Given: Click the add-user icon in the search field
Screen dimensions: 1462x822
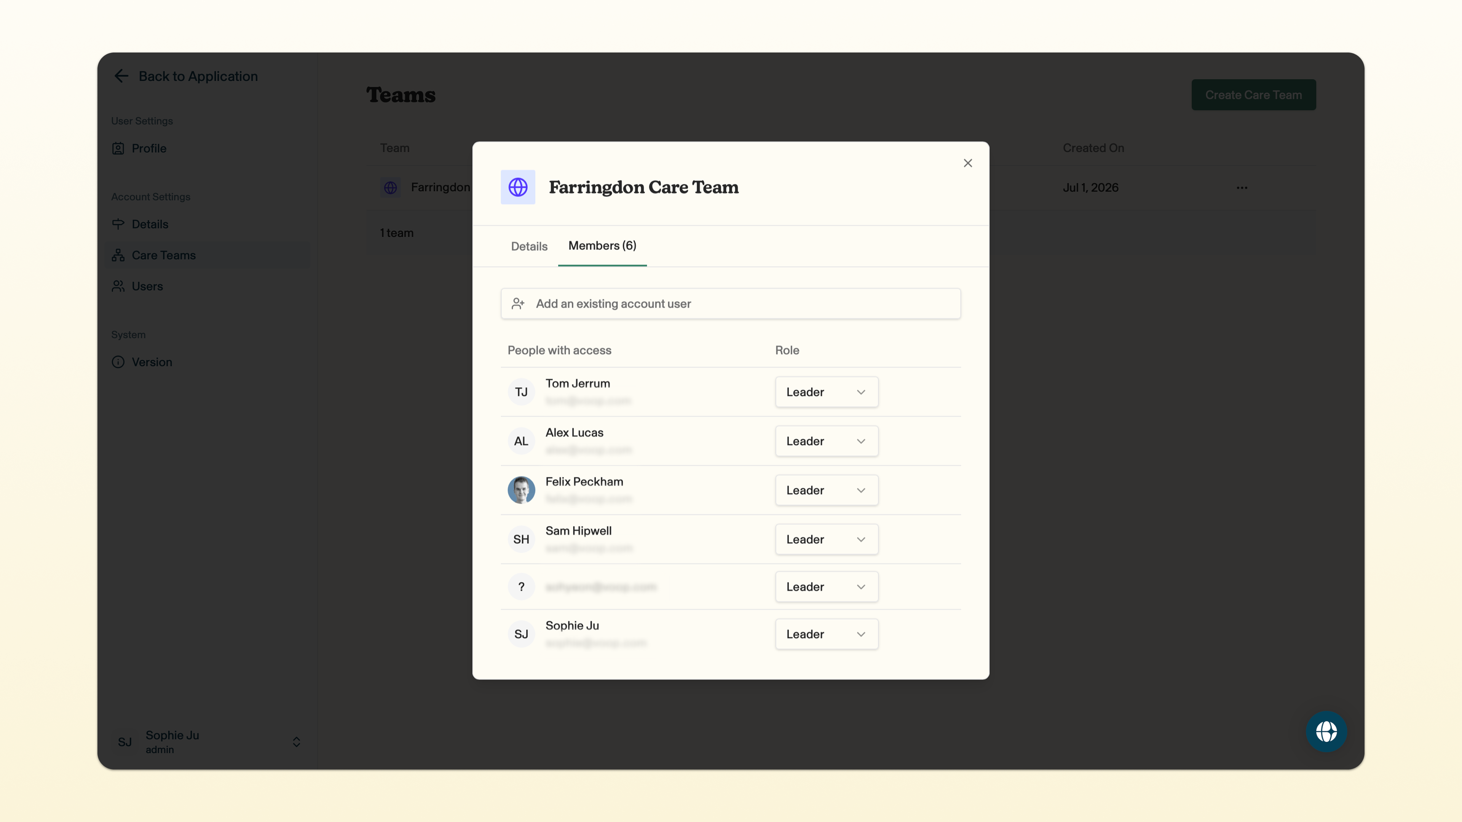Looking at the screenshot, I should [x=518, y=304].
